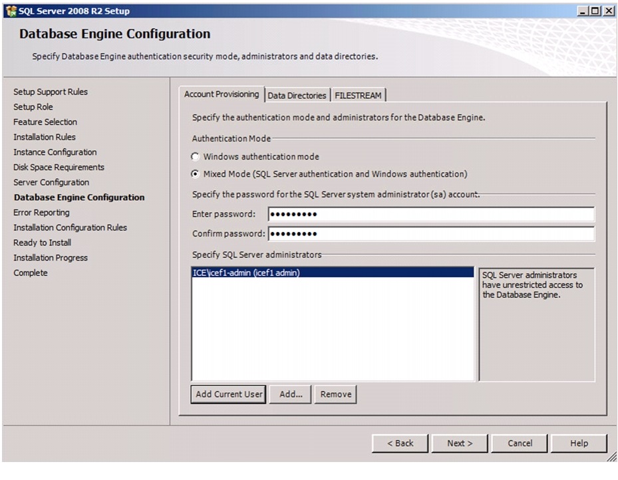
Task: Maximize the SQL Server Setup window
Action: pyautogui.click(x=595, y=11)
